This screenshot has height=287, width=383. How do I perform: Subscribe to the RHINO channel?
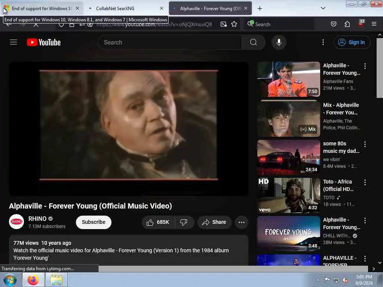[x=94, y=222]
